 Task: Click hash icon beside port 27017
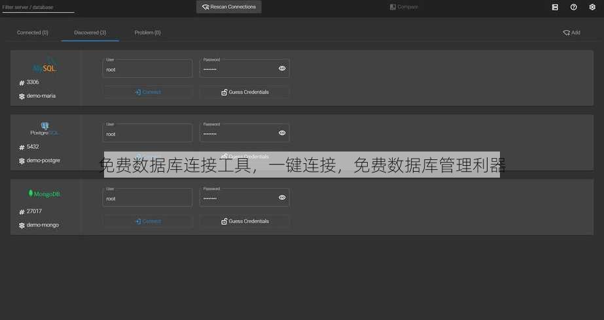[x=22, y=212]
